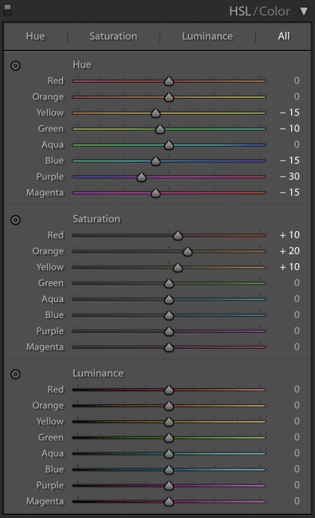315x518 pixels.
Task: Select the All tab
Action: pyautogui.click(x=284, y=36)
